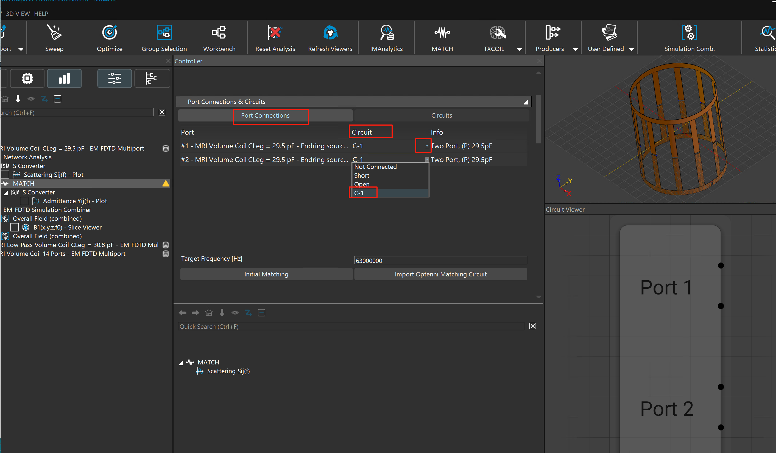Switch to the Circuits tab
The width and height of the screenshot is (776, 453).
click(x=441, y=116)
